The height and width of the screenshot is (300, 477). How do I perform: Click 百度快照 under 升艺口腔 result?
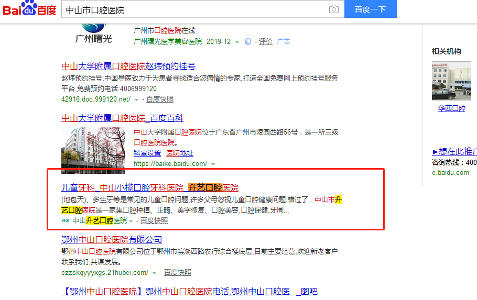coord(154,220)
